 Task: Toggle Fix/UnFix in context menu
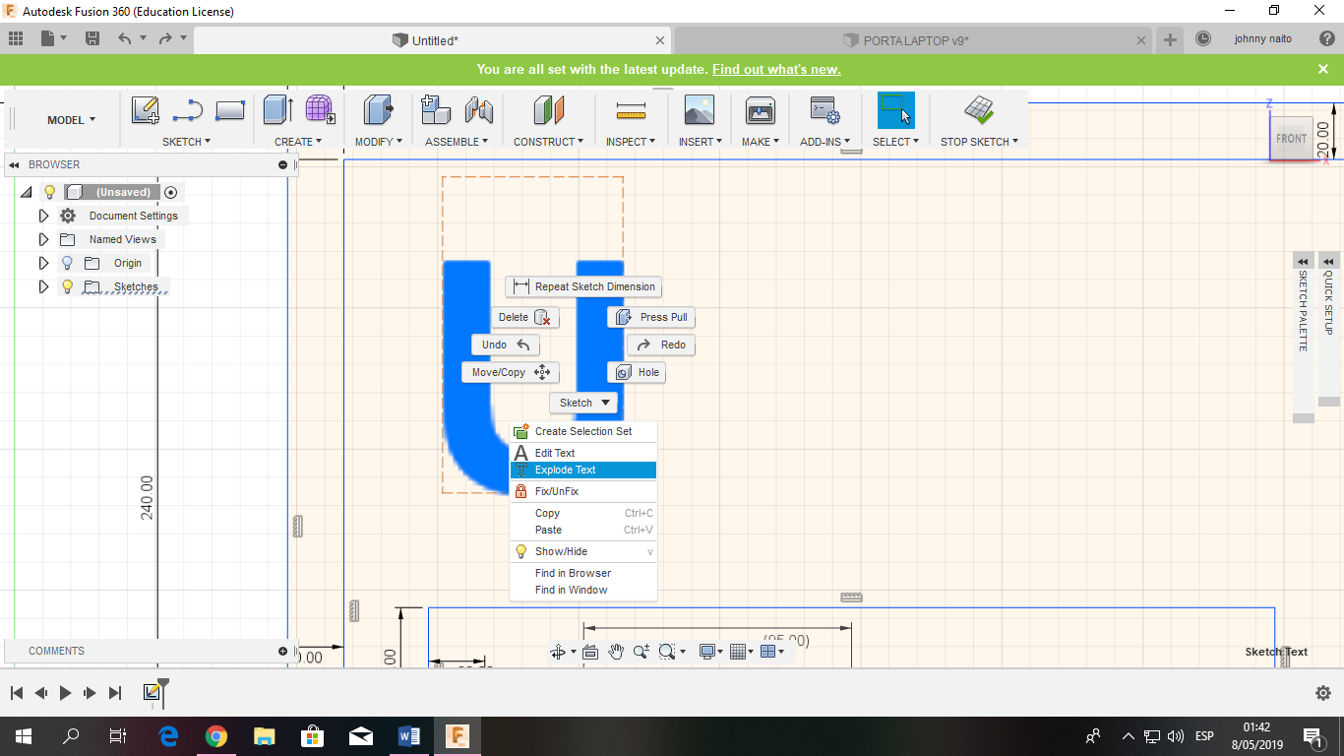coord(582,491)
